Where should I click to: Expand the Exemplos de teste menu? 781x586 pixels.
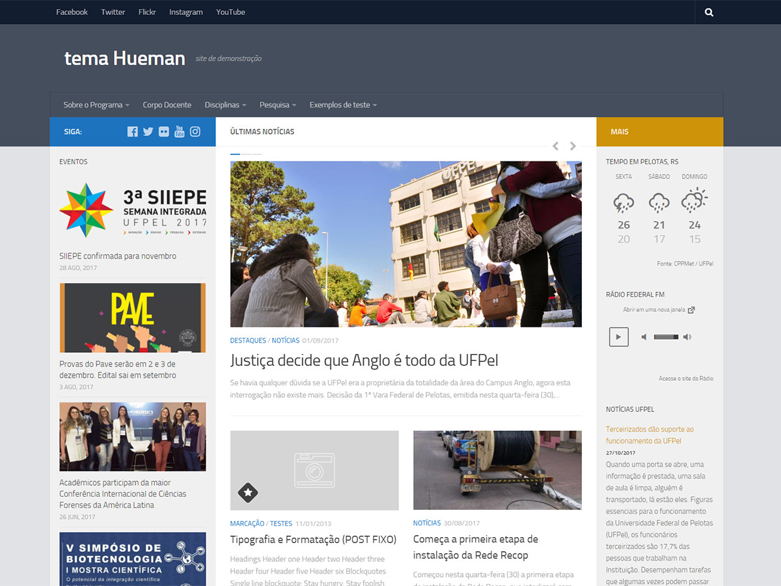click(343, 105)
